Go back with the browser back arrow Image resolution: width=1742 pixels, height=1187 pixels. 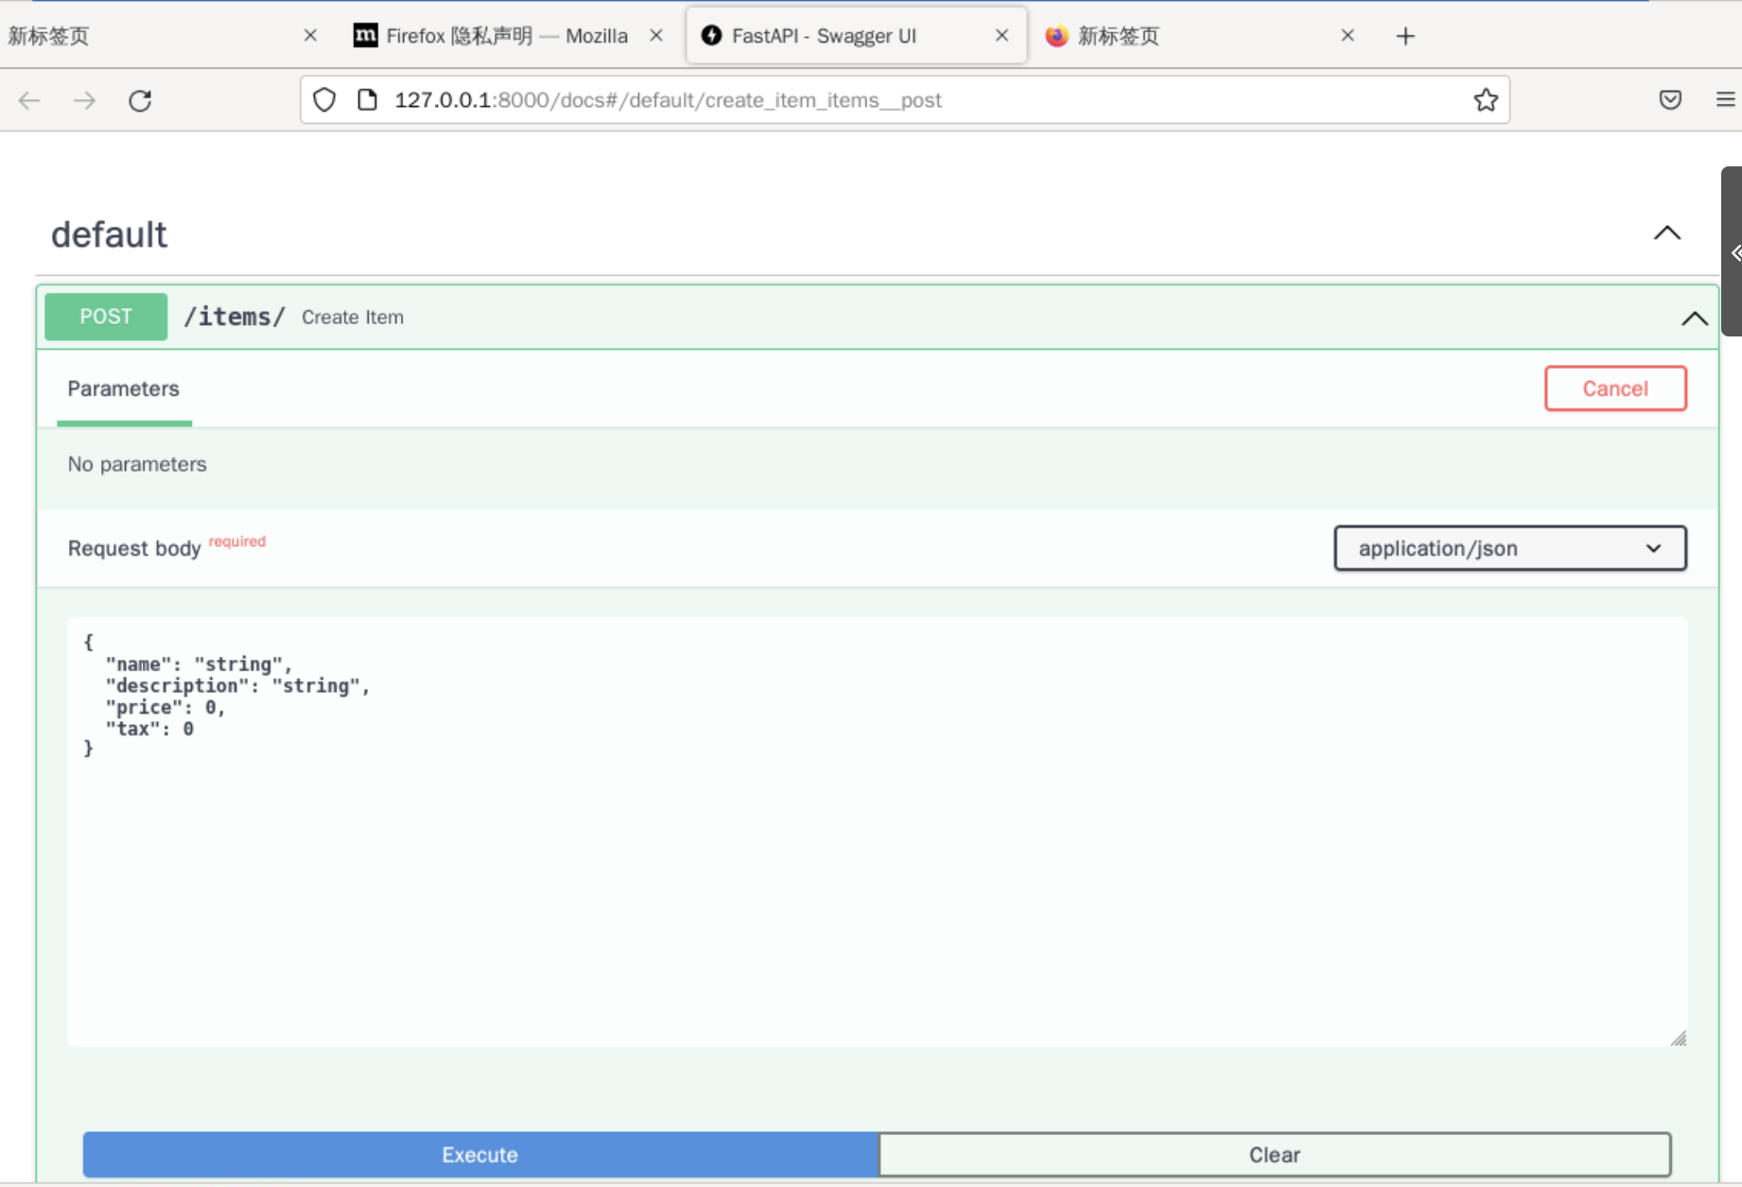pyautogui.click(x=29, y=100)
